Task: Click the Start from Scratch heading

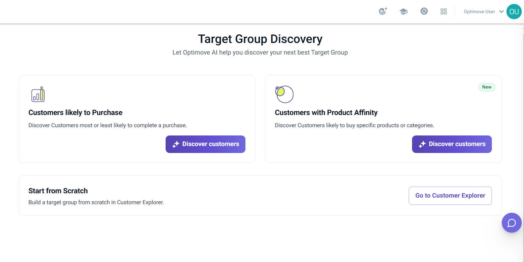Action: (x=58, y=191)
